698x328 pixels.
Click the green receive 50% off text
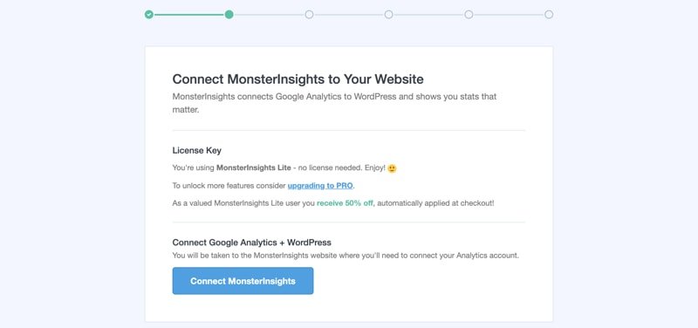point(345,203)
